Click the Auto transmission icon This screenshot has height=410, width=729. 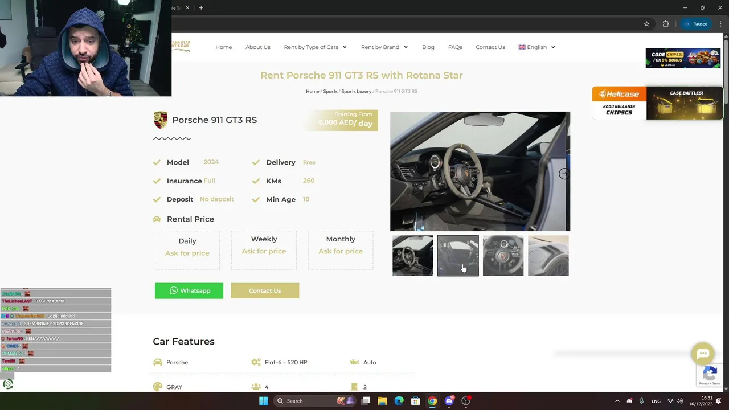tap(354, 362)
